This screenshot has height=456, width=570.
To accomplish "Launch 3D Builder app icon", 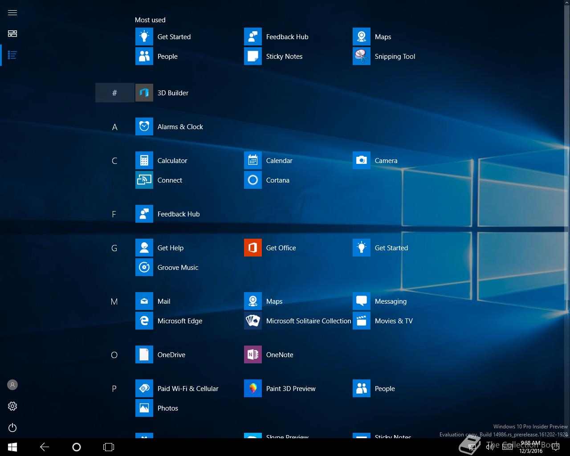I will [x=144, y=93].
